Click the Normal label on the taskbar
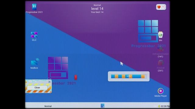Image resolution: width=195 pixels, height=109 pixels. (x=48, y=106)
